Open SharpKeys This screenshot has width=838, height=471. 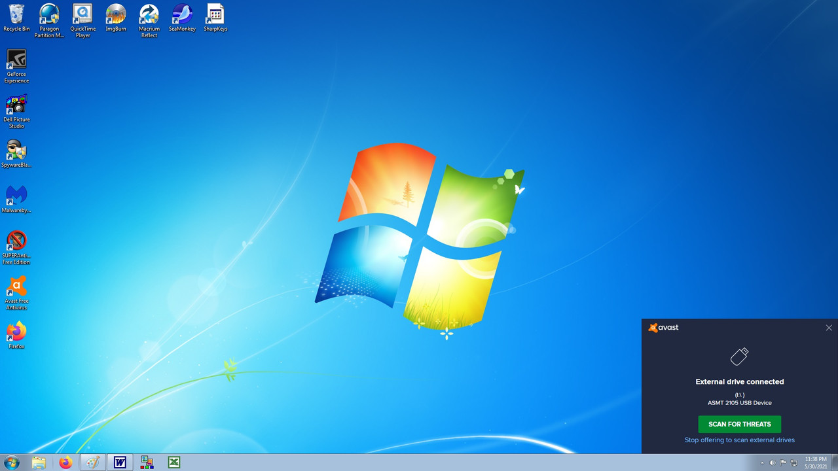click(x=215, y=14)
